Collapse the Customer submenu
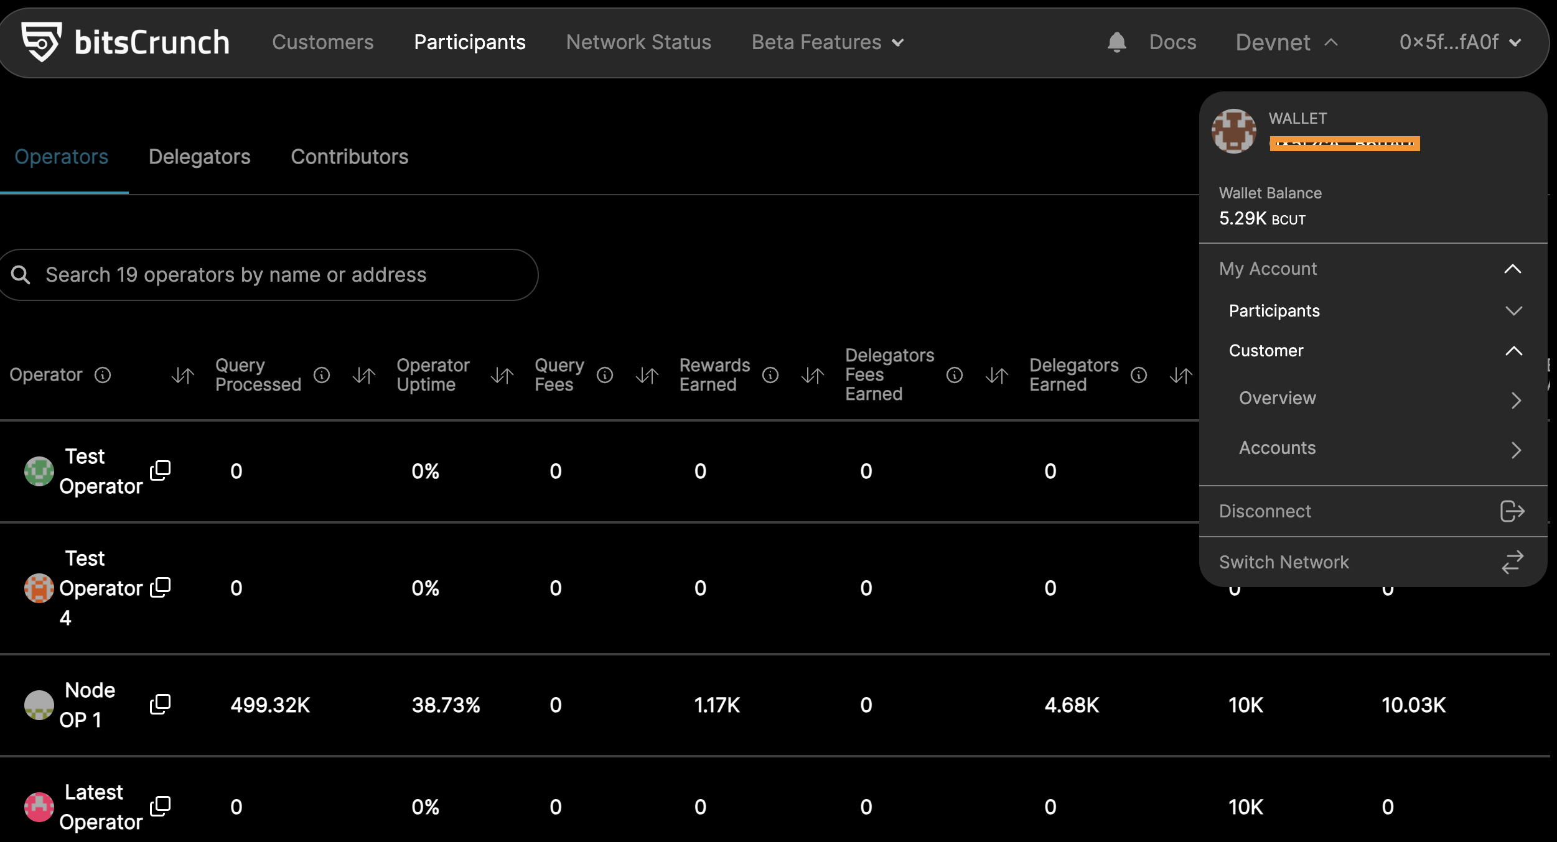The image size is (1557, 842). click(x=1513, y=351)
